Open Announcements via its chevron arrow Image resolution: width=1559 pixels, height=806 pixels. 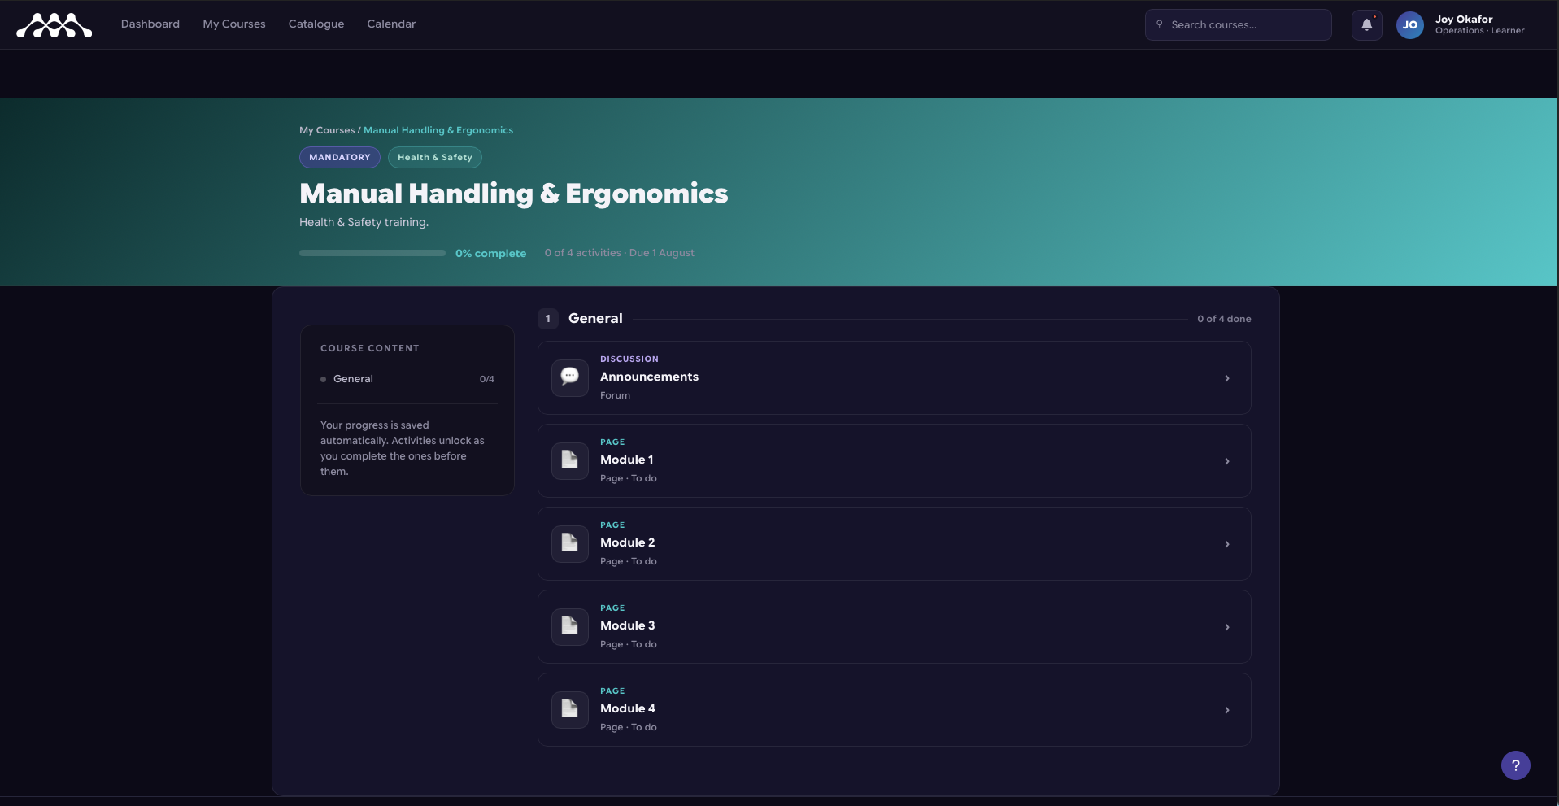[x=1227, y=378]
